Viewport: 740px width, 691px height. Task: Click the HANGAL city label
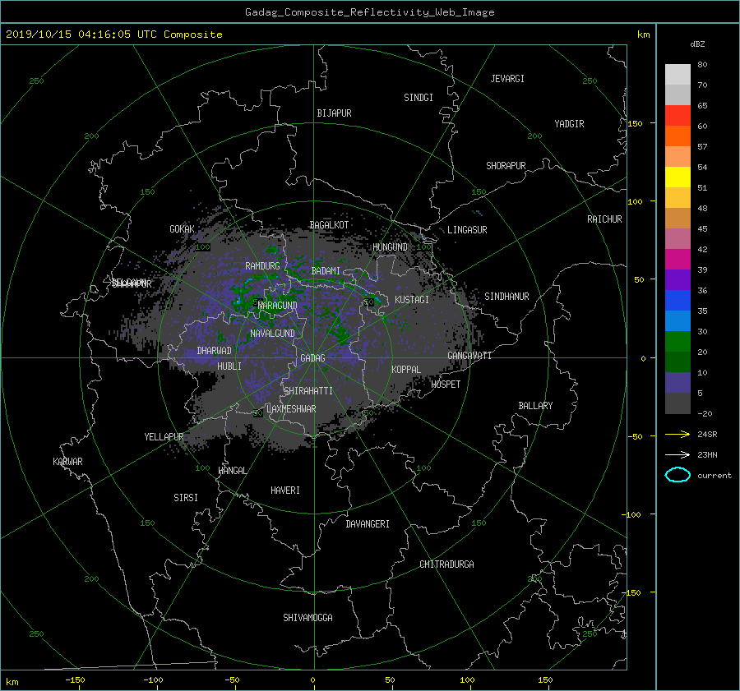click(232, 471)
